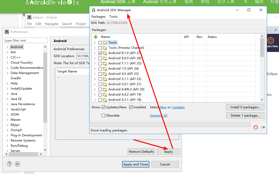Click the preferences tree horizontal scrollbar
Screen dimensions: 279x174
(24, 154)
